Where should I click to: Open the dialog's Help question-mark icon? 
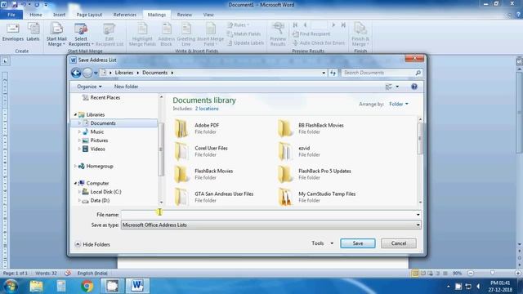tap(414, 87)
